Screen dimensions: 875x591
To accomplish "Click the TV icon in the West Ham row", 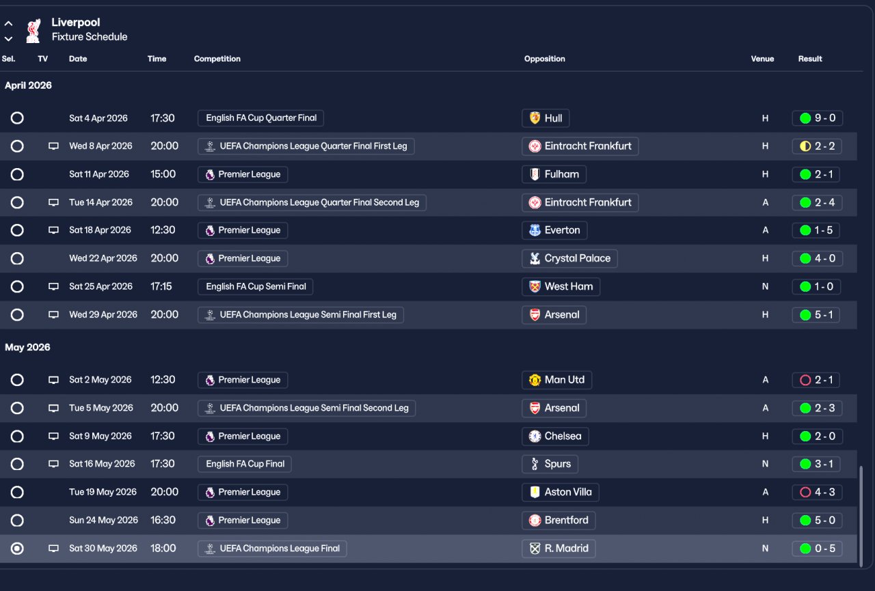I will click(53, 286).
